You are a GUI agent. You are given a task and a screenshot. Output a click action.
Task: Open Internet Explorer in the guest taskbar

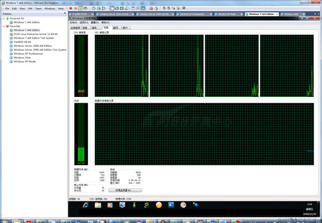[85, 205]
